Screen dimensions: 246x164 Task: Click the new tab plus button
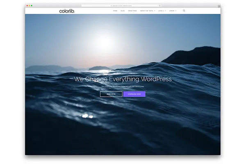coord(219,6)
